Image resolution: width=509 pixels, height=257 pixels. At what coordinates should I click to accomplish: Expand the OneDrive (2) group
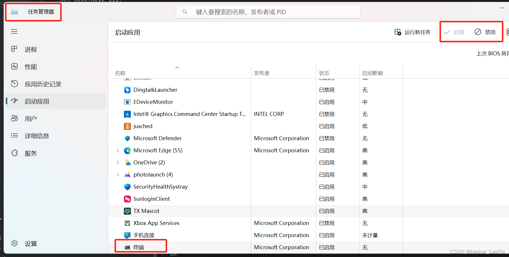tap(118, 162)
